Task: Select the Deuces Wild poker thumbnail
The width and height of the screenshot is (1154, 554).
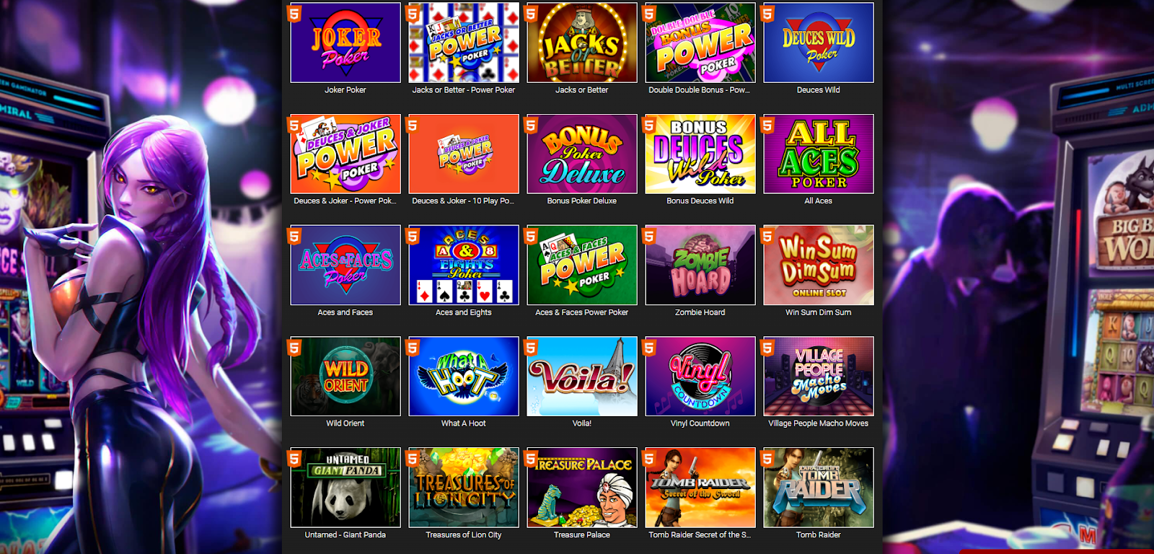Action: (x=819, y=43)
